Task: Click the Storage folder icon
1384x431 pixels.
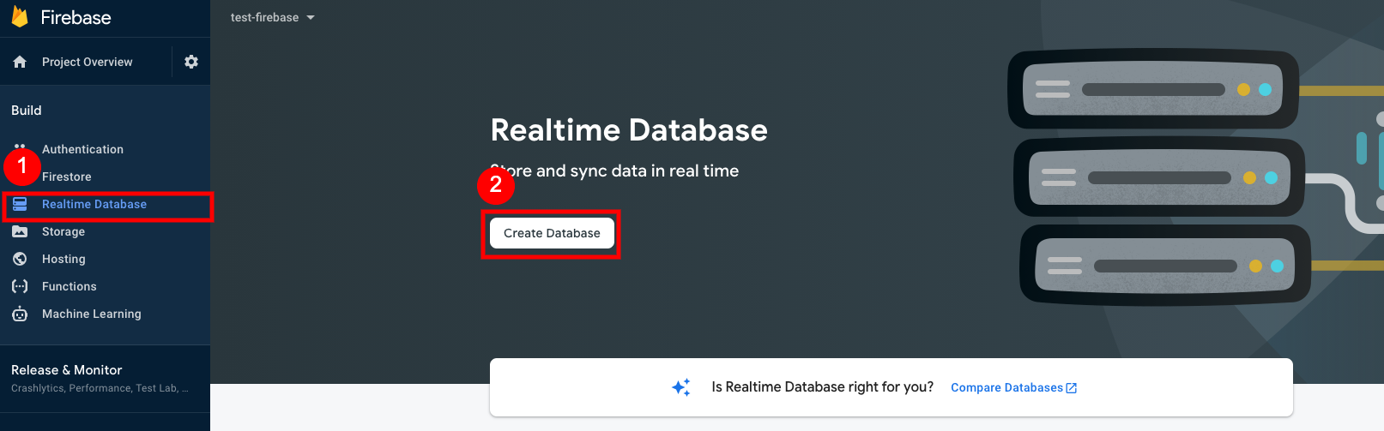Action: click(x=20, y=231)
